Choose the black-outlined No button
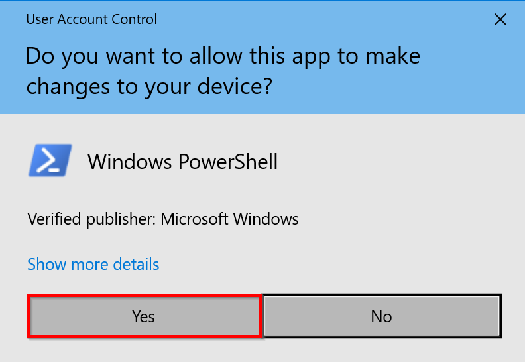Image resolution: width=525 pixels, height=362 pixels. (x=381, y=316)
